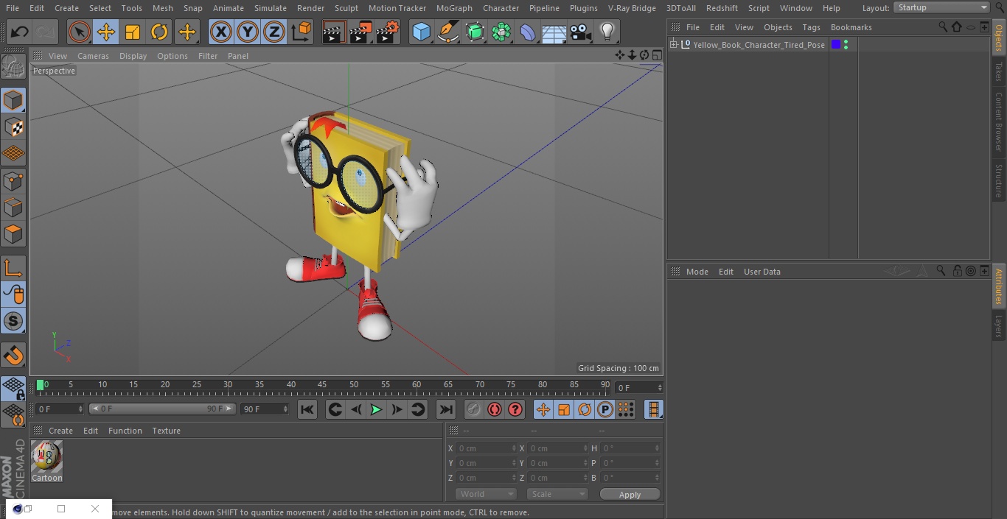Go to start of animation
The image size is (1007, 519).
[307, 409]
